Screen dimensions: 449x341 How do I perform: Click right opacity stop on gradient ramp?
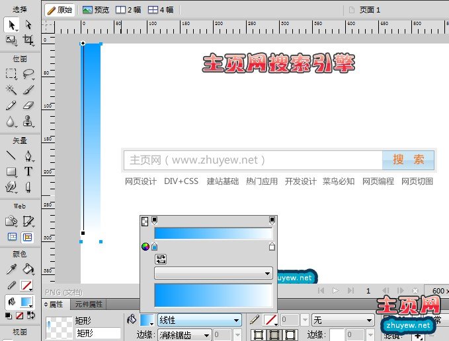[272, 220]
